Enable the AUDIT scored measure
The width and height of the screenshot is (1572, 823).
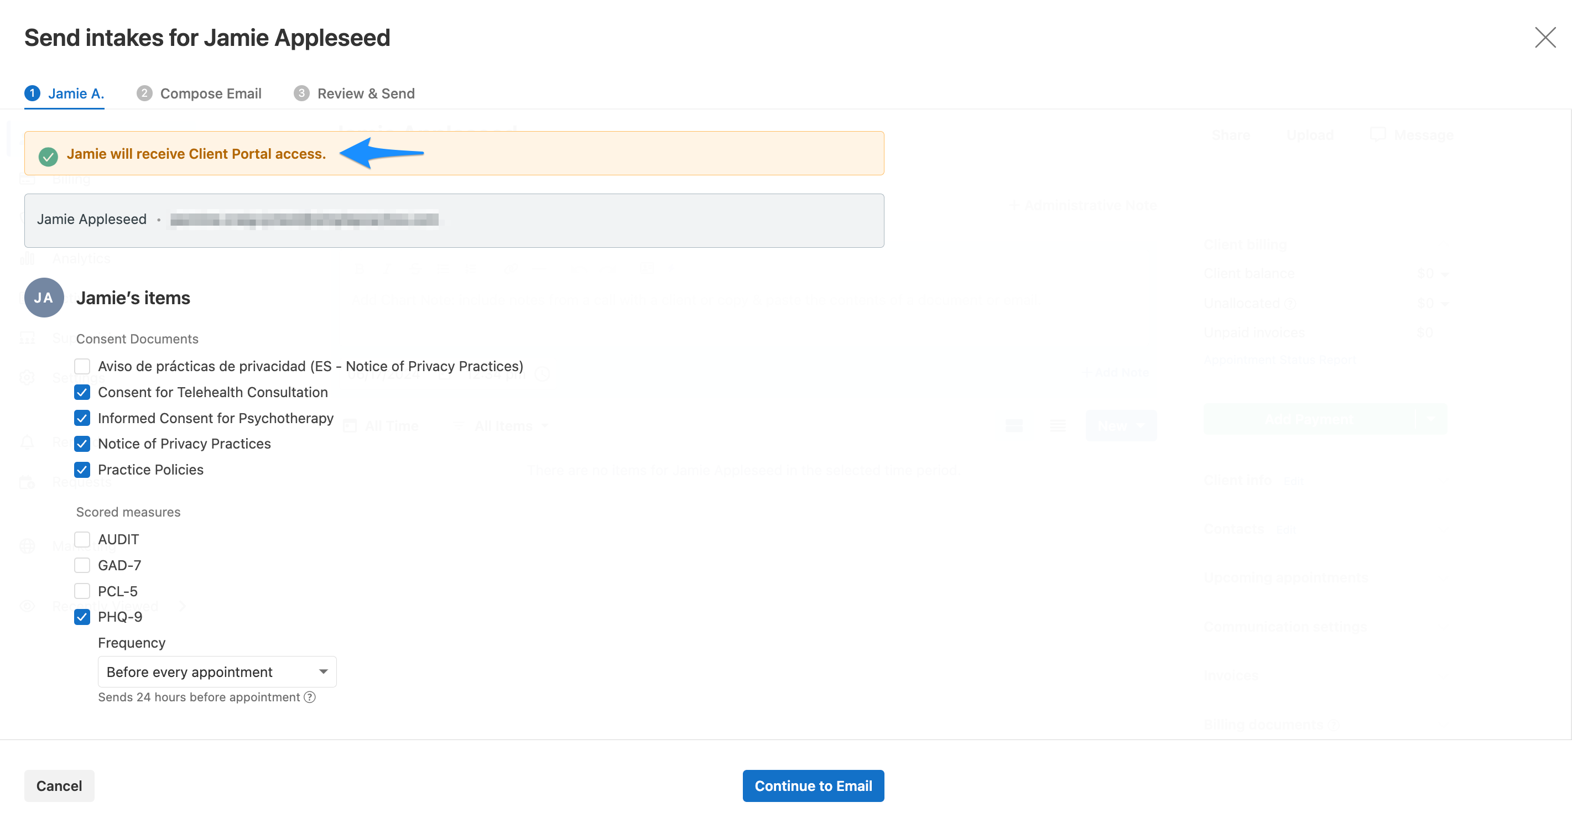(82, 539)
